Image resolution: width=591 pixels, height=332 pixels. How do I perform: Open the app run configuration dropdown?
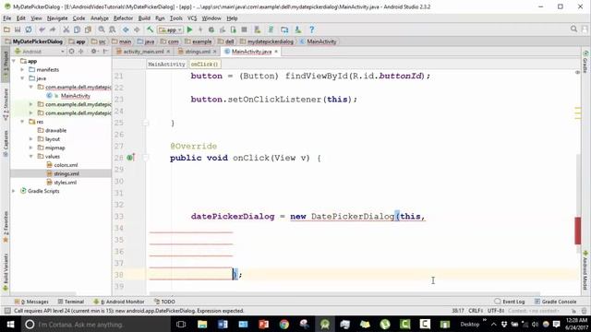pos(170,30)
